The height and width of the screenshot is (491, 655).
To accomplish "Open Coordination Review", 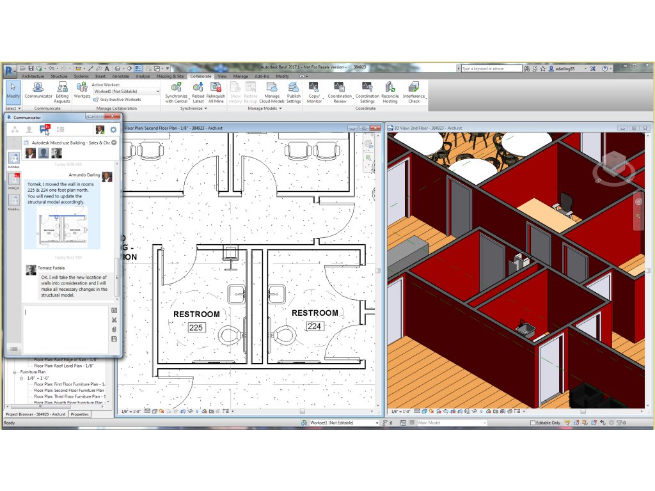I will [340, 92].
